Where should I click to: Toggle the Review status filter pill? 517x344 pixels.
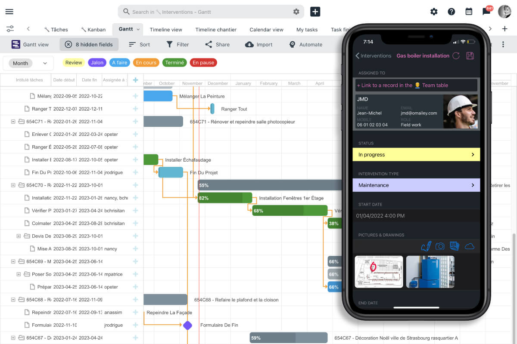coord(73,62)
